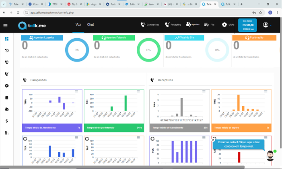Click the dollar sign billing icon
The width and height of the screenshot is (282, 169).
point(7,121)
